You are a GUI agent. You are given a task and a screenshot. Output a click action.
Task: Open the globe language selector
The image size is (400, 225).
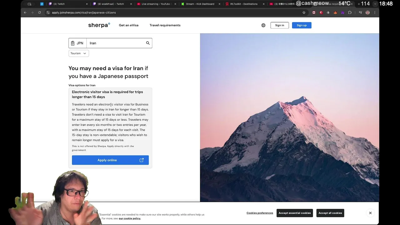point(263,25)
